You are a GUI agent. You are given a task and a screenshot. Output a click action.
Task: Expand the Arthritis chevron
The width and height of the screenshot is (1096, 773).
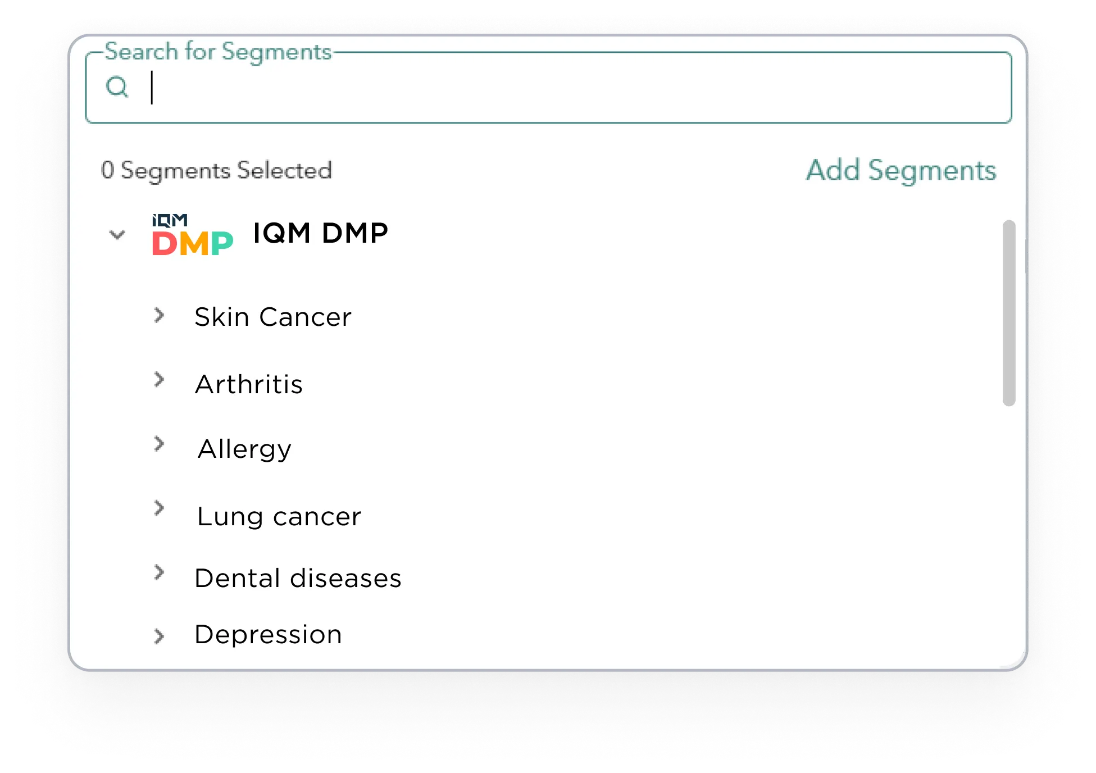click(160, 379)
